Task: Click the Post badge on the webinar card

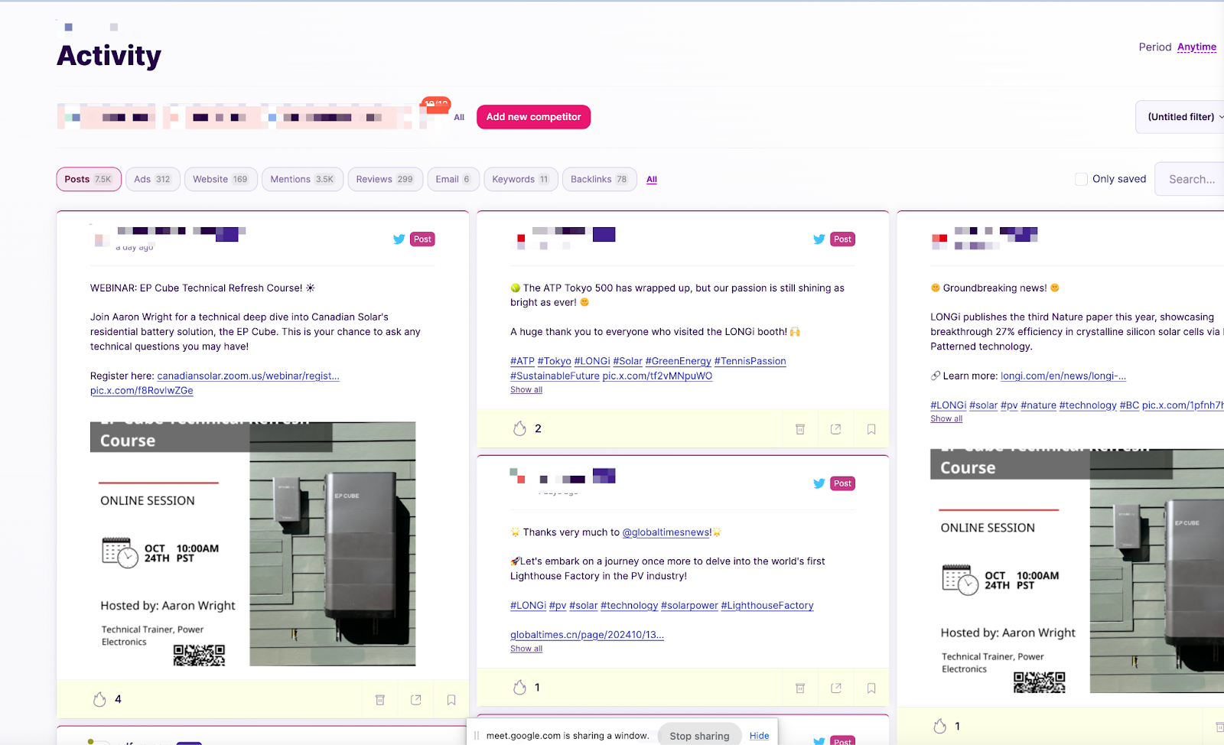Action: point(422,239)
